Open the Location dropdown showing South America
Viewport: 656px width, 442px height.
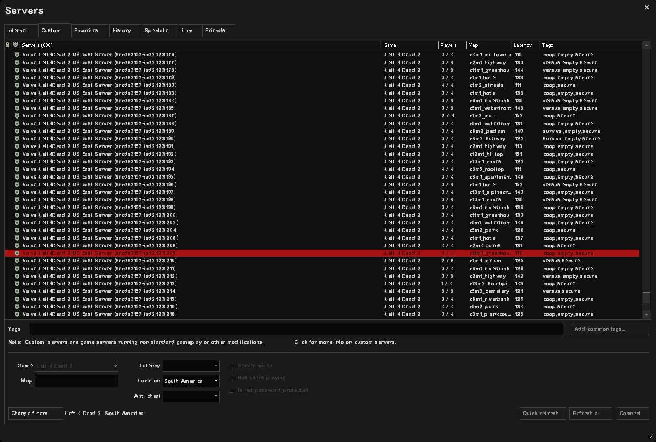(x=191, y=381)
